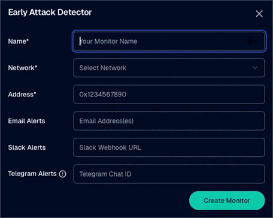Click the Telegram Alerts info icon
This screenshot has width=273, height=218.
[62, 174]
